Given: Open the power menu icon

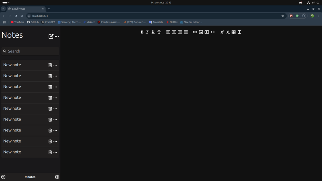Looking at the screenshot, I should [318, 3].
